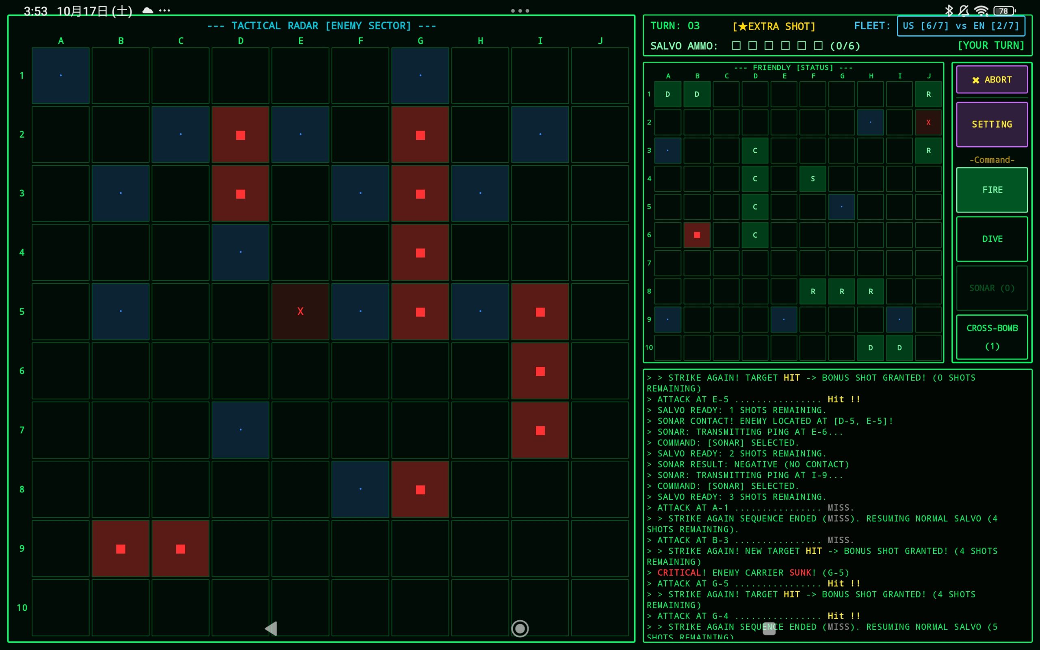Tap the hit marker at radar D-2
Image resolution: width=1040 pixels, height=650 pixels.
tap(240, 135)
